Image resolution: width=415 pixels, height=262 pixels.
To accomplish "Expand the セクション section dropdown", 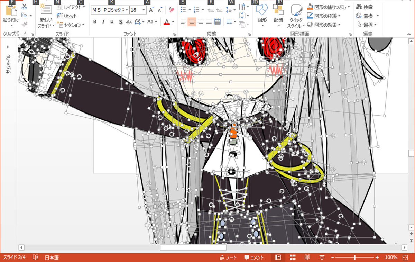I will 71,25.
